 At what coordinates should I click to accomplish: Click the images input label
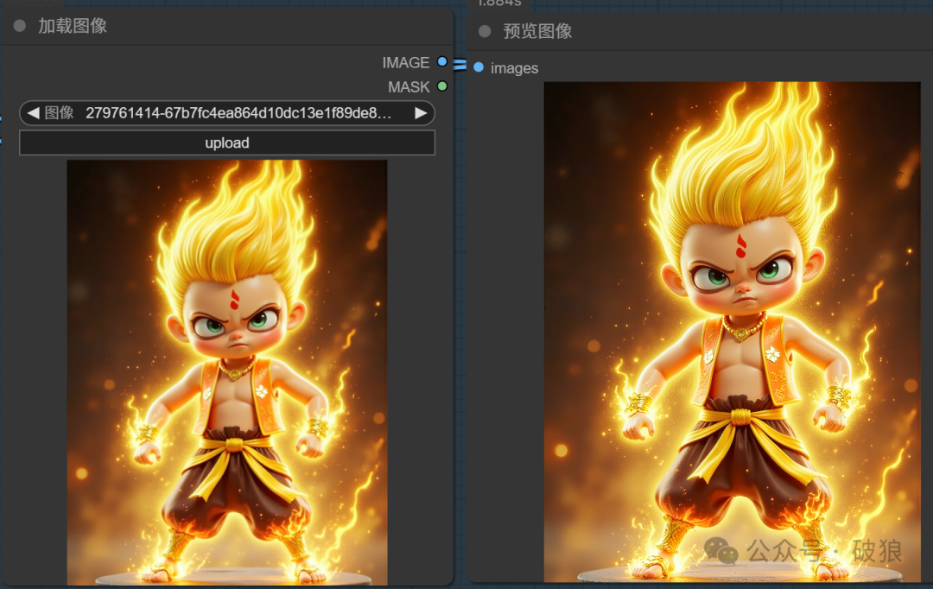(515, 68)
